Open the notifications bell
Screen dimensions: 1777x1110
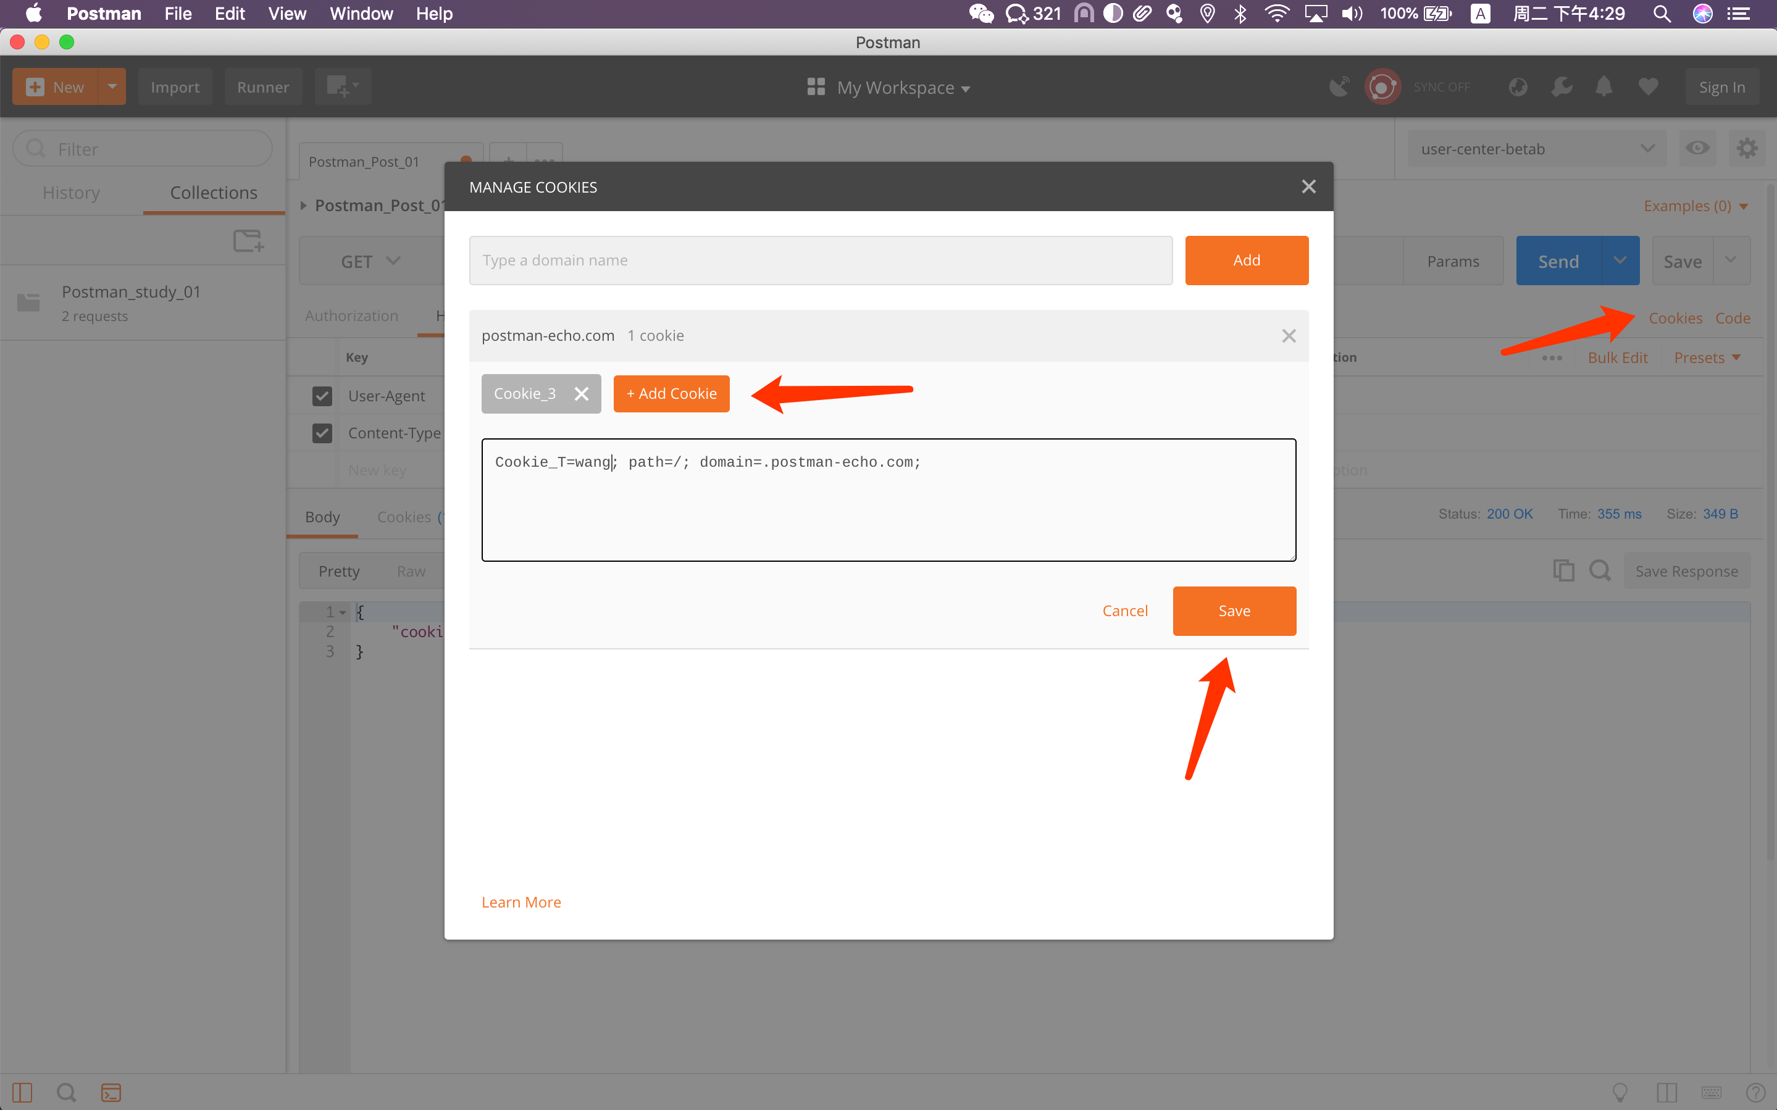[x=1603, y=86]
